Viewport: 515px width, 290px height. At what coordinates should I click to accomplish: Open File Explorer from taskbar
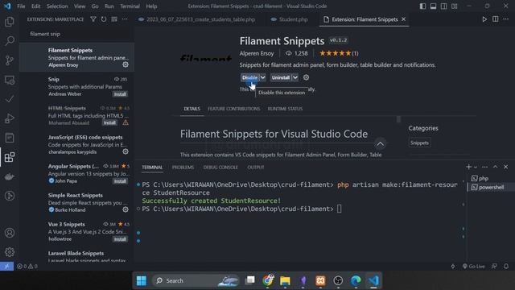pyautogui.click(x=285, y=280)
